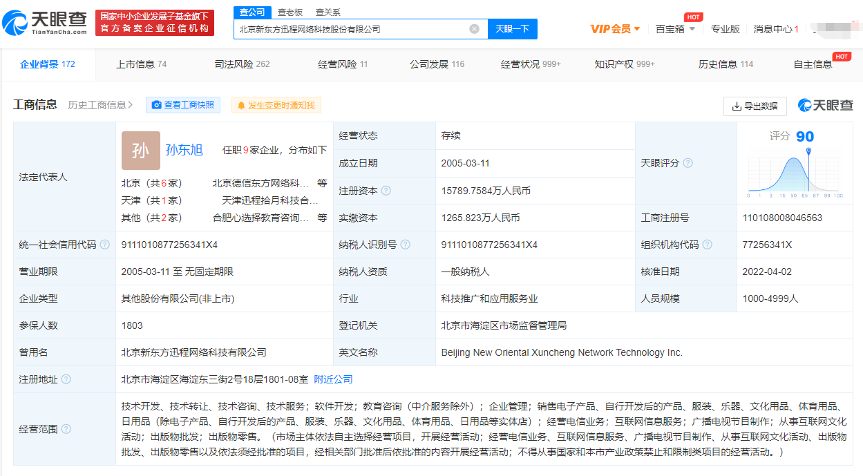Open the 百宝箱 dropdown menu
The width and height of the screenshot is (863, 476).
coord(675,29)
